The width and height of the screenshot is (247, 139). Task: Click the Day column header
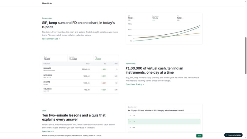[x=105, y=64]
